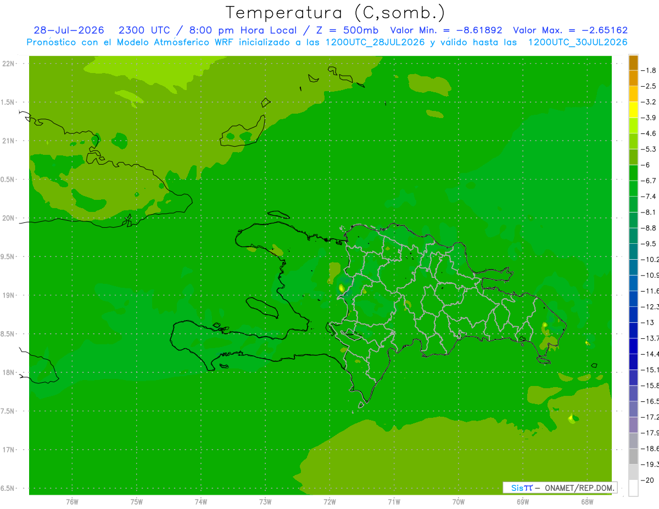The height and width of the screenshot is (509, 659).
Task: Click the '19N' latitude axis label
Action: pyautogui.click(x=8, y=295)
